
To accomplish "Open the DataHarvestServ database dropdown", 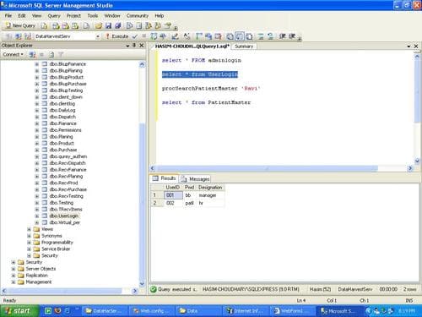I will coord(98,36).
